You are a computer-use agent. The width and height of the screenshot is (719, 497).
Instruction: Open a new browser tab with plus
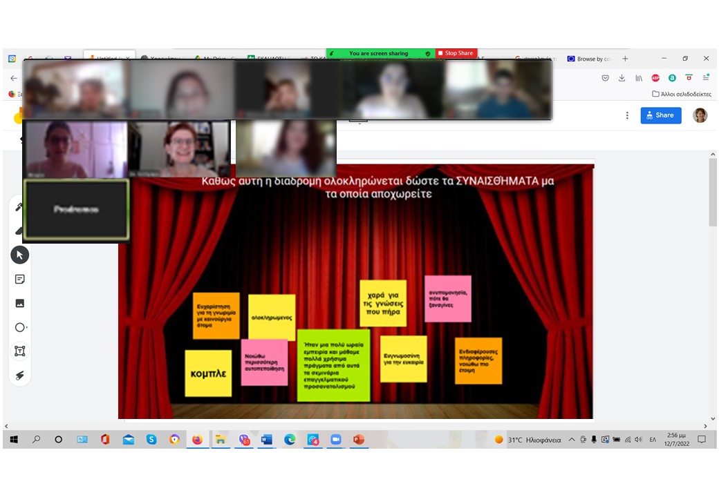(625, 59)
